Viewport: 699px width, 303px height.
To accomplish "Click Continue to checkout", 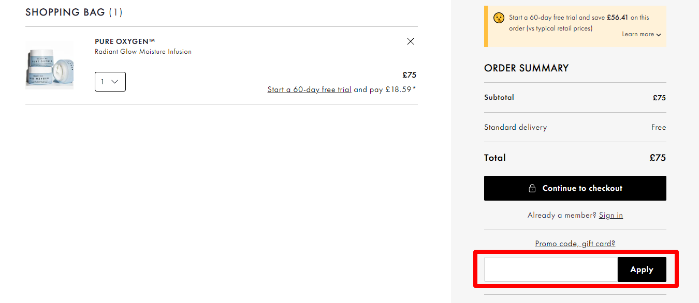I will click(575, 188).
